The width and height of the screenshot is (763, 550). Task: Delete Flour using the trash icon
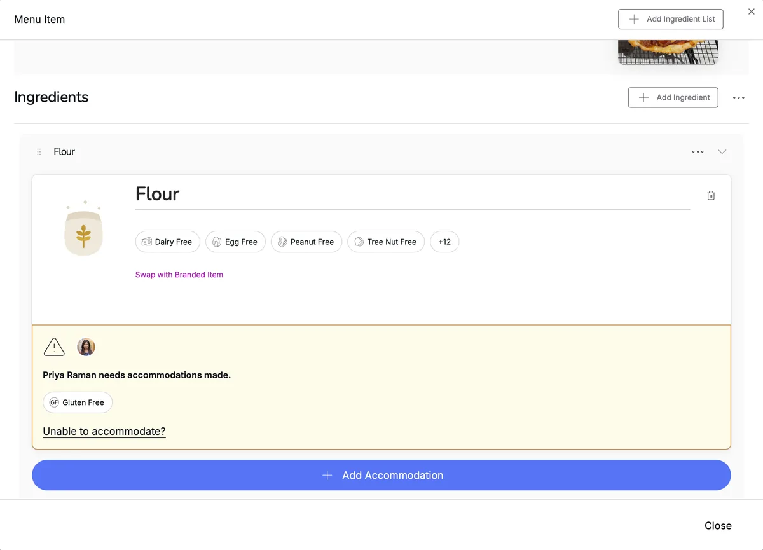[x=711, y=195]
